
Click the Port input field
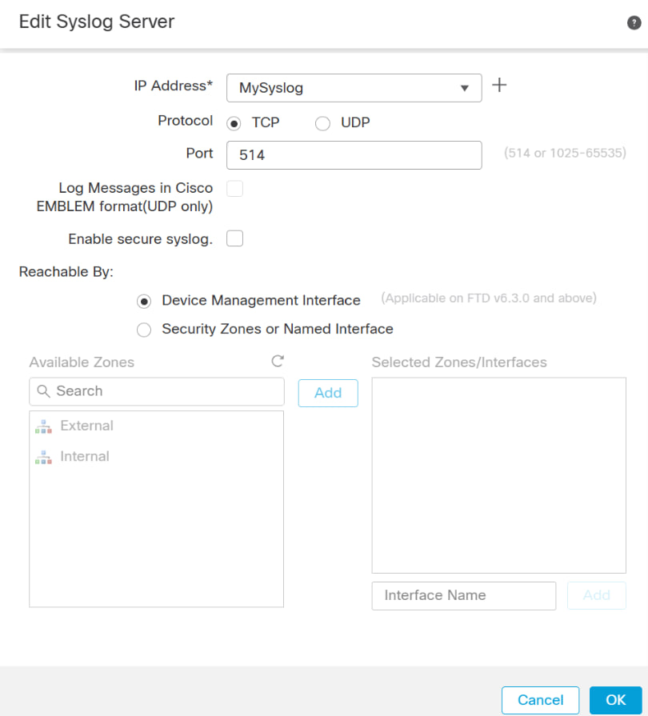[x=354, y=154]
